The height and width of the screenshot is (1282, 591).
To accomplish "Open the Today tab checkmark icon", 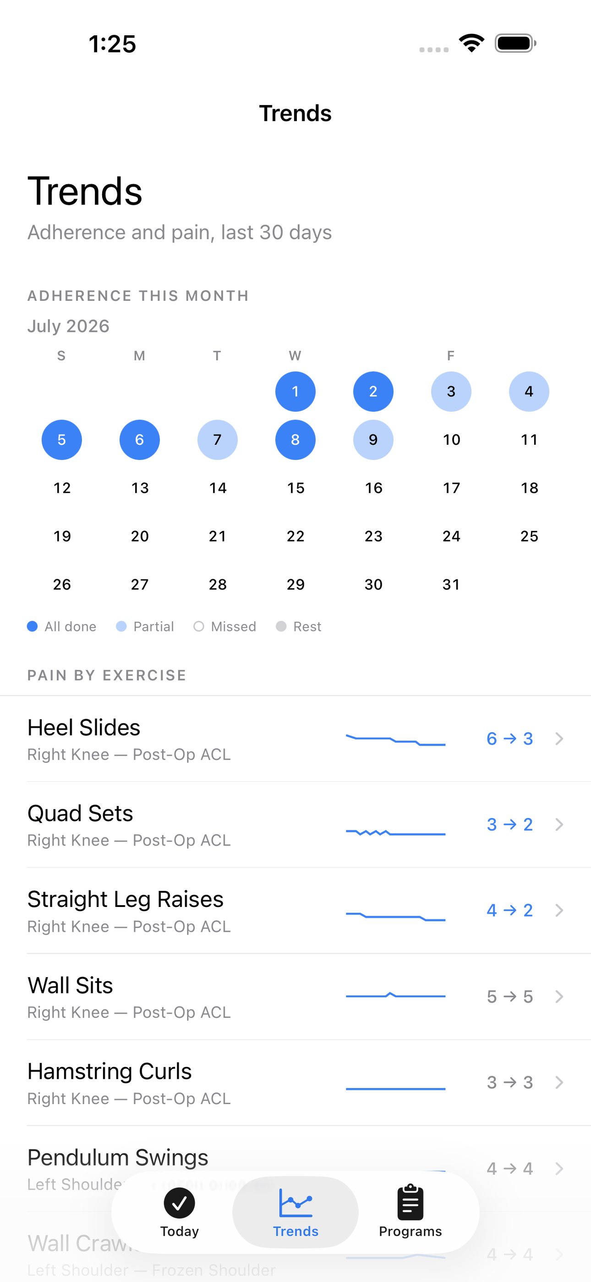I will (x=179, y=1203).
